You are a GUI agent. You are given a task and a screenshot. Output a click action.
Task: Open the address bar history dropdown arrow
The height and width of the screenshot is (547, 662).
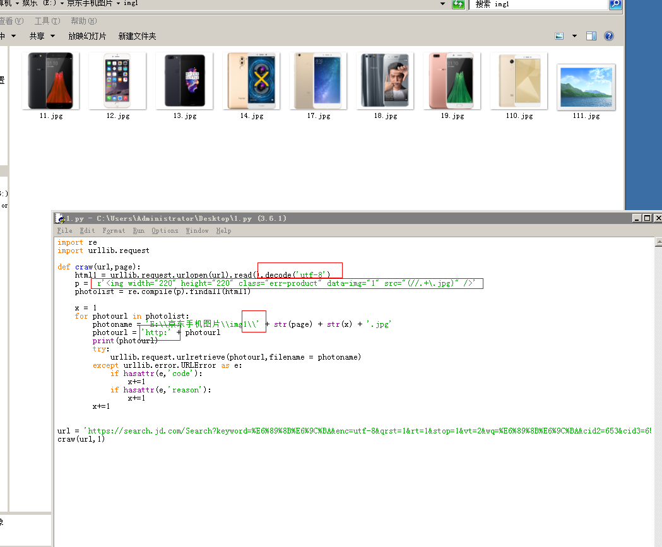[442, 4]
